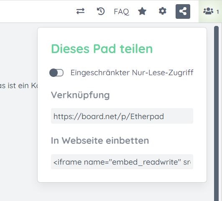Open pad settings via gear icon
Viewport: 222px width, 201px height.
(162, 11)
